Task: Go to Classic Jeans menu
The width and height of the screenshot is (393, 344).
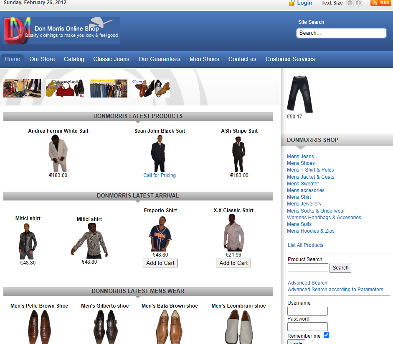Action: point(111,59)
